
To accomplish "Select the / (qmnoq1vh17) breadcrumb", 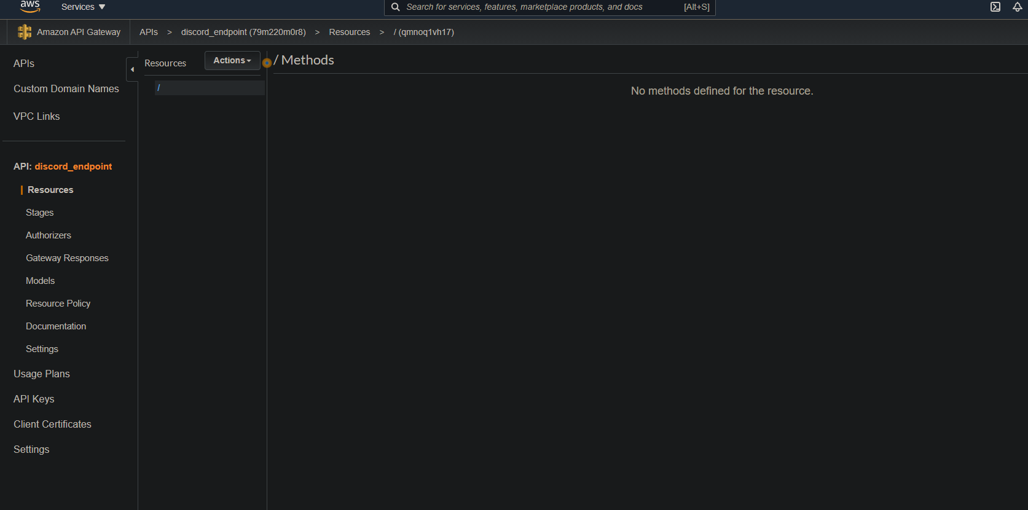I will [424, 32].
